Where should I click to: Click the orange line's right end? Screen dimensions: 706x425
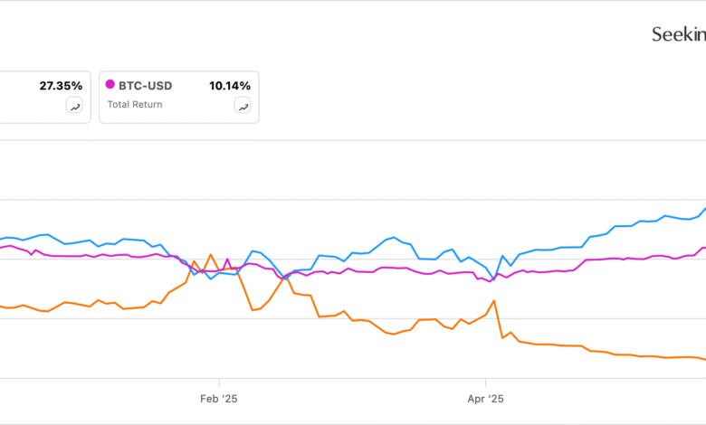click(x=703, y=359)
